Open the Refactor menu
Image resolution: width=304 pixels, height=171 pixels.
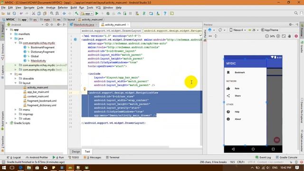point(63,8)
